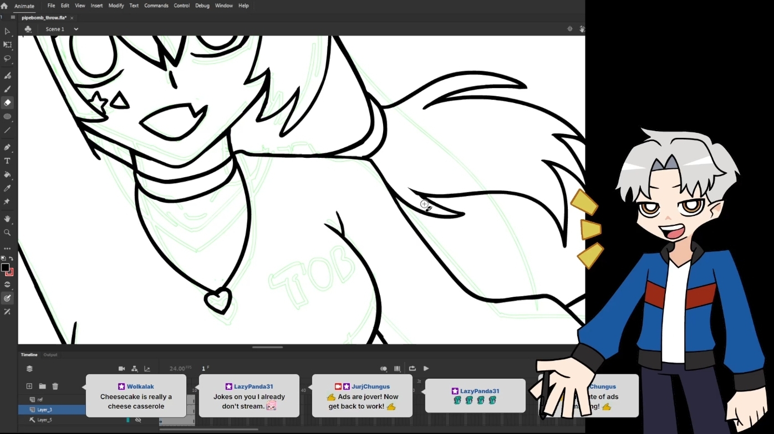Select the Text tool

(x=7, y=161)
